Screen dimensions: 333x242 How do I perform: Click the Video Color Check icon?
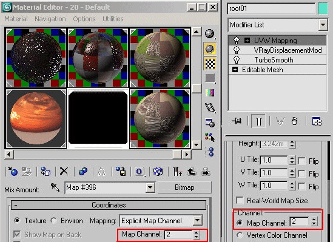(x=210, y=93)
